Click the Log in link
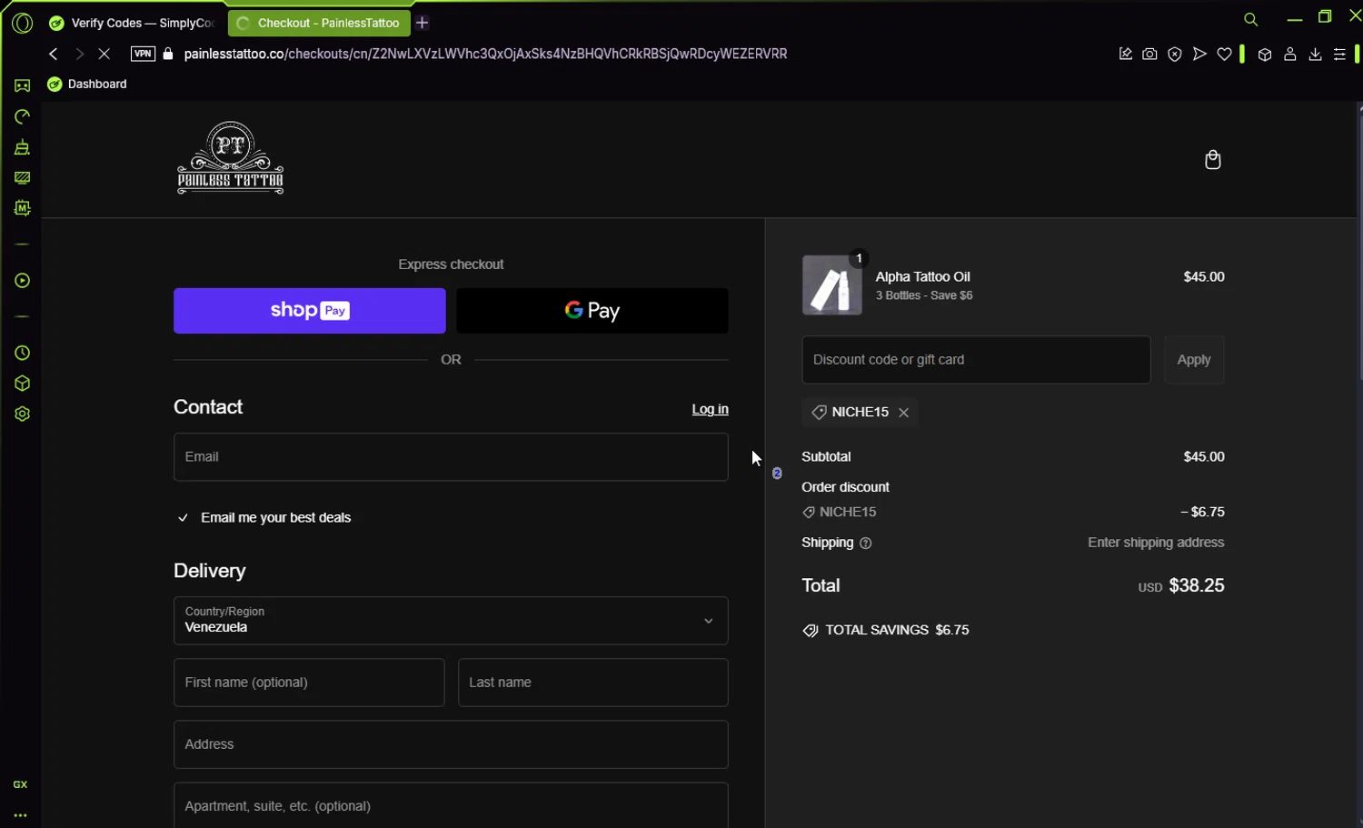The image size is (1363, 828). point(710,409)
